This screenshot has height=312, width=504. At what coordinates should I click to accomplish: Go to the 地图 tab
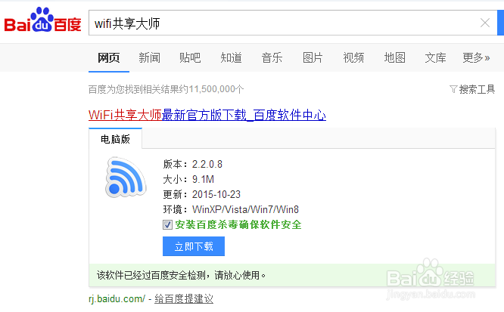point(395,57)
